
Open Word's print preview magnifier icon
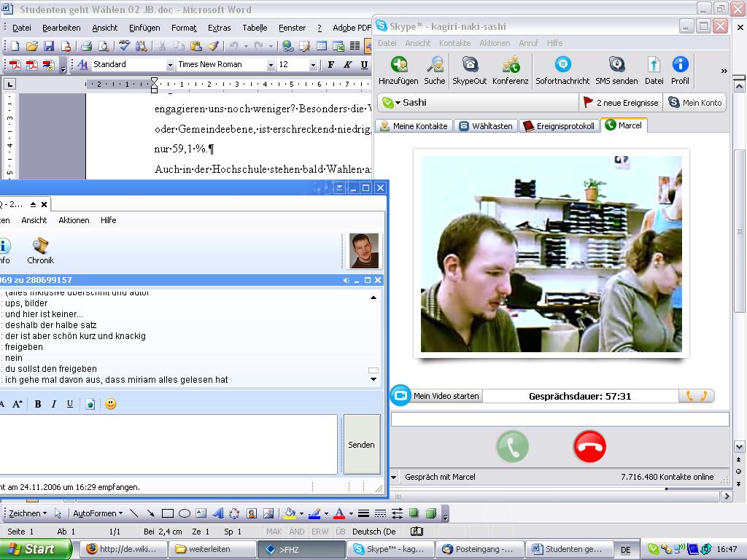(x=103, y=46)
